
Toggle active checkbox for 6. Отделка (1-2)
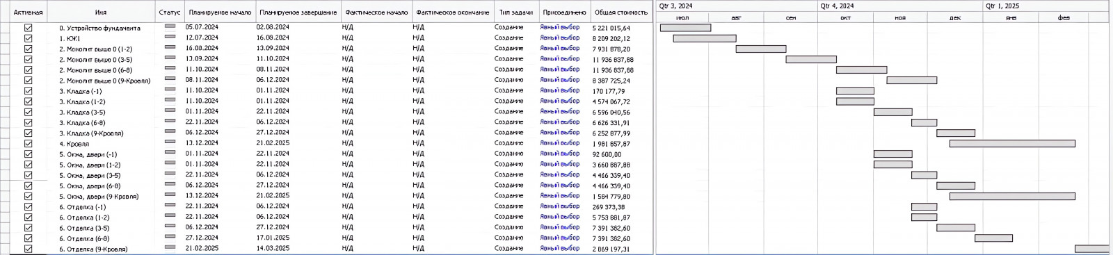click(x=29, y=217)
